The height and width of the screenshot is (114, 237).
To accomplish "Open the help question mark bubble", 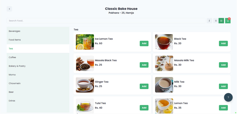I will coord(228,97).
